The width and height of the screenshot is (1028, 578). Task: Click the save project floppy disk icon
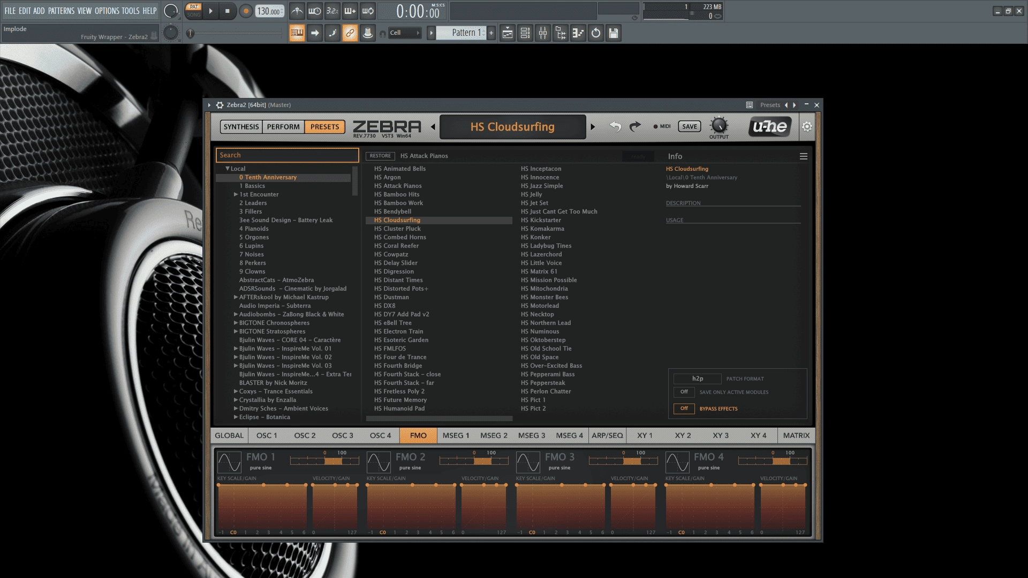coord(614,33)
